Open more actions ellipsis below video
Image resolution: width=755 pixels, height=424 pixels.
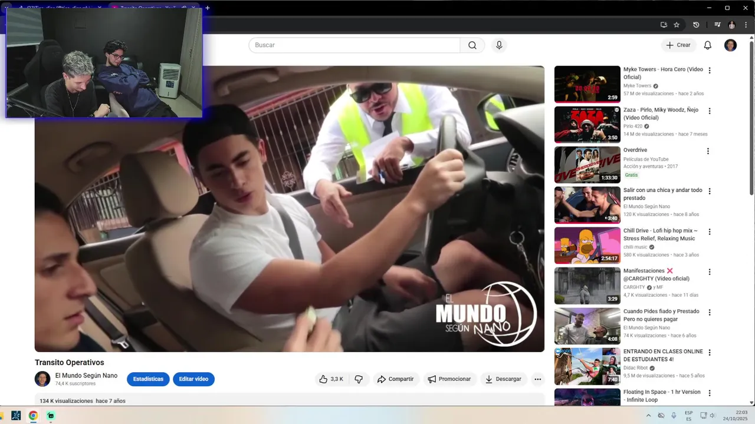point(537,379)
